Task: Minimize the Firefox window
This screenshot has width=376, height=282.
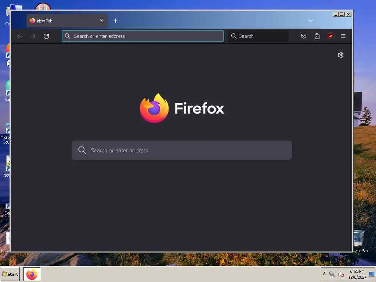Action: coord(336,14)
